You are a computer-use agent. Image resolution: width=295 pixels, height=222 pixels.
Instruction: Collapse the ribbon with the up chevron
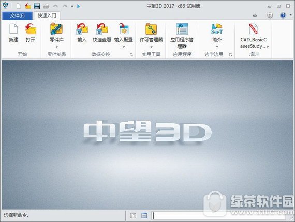click(255, 15)
